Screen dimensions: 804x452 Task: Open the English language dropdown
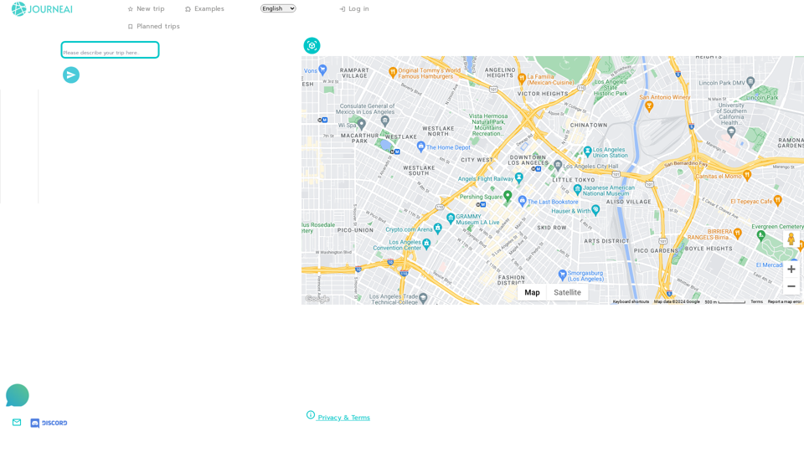tap(278, 8)
